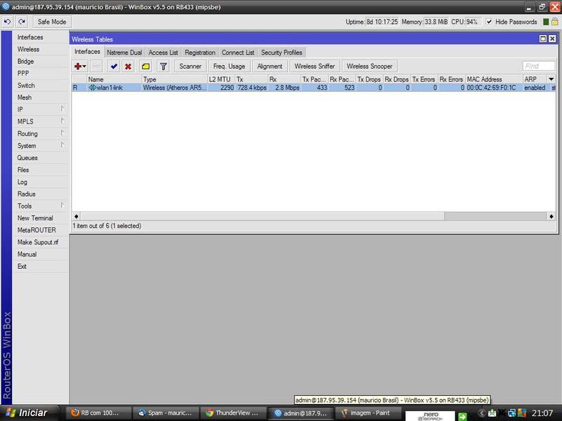Click the green status indicator square
The image size is (562, 421).
(x=546, y=22)
